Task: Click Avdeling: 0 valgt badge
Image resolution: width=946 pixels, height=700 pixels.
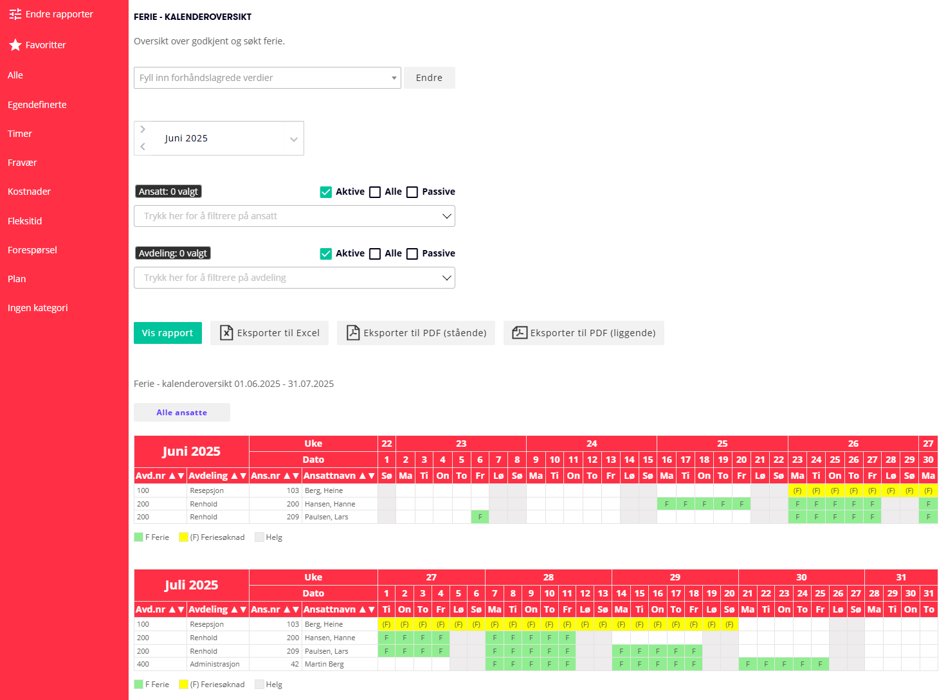Action: [x=173, y=253]
